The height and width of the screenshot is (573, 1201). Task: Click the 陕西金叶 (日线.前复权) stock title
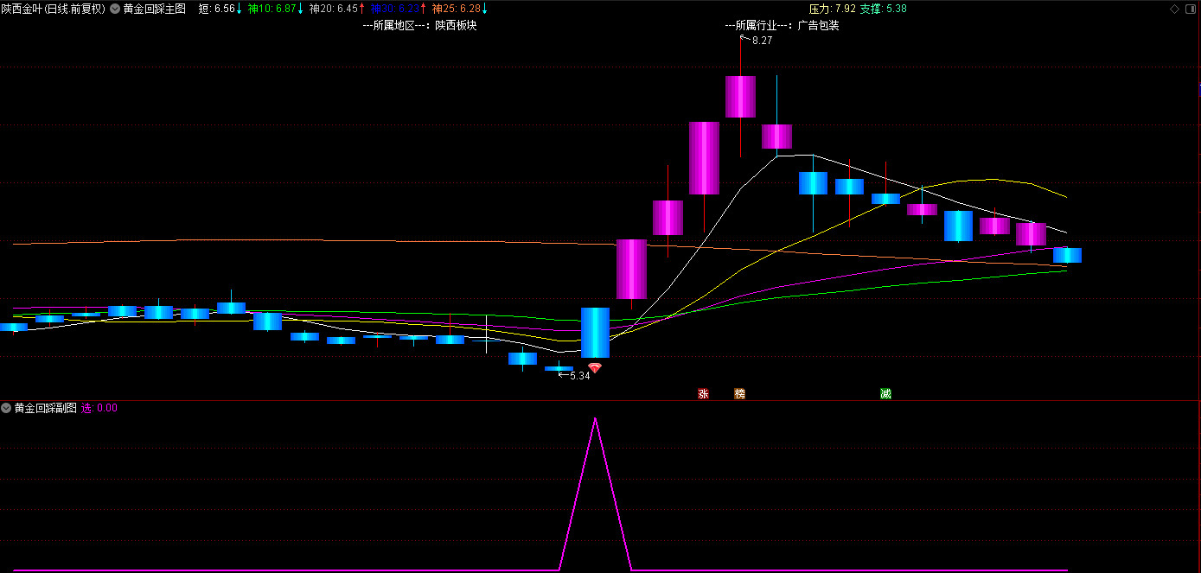54,9
